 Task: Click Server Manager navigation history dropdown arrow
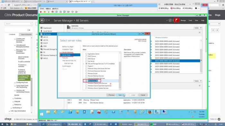(49, 20)
